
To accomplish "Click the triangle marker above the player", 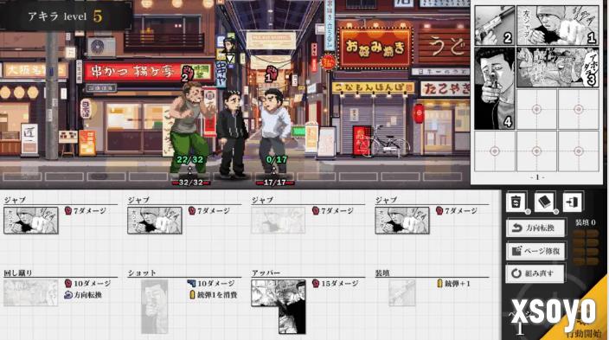I will tap(230, 59).
